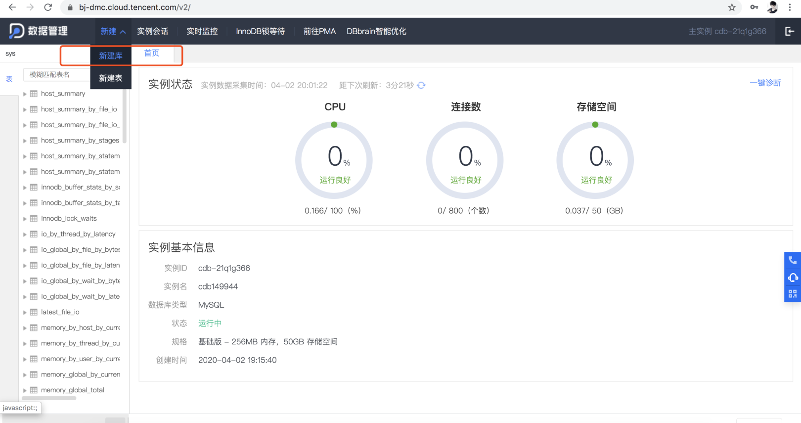The image size is (801, 423).
Task: Click the table icon beside host_summary_by_stages
Action: [34, 141]
